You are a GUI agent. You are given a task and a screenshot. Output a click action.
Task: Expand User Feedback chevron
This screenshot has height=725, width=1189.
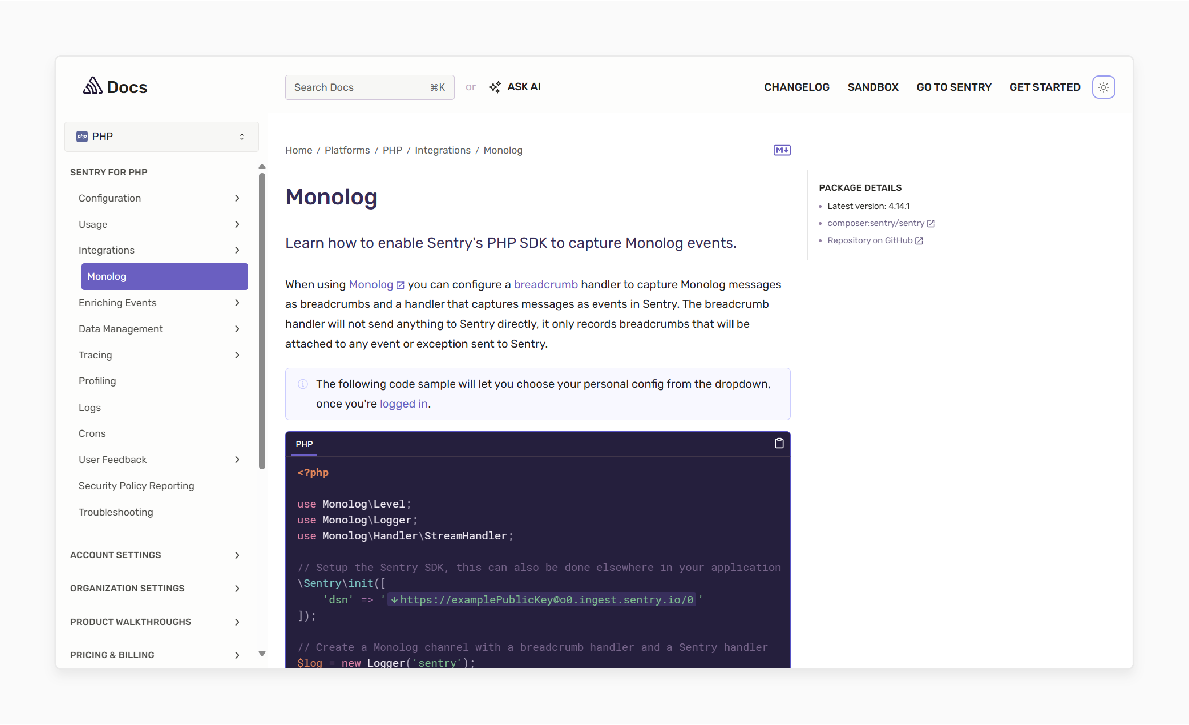[x=237, y=460]
